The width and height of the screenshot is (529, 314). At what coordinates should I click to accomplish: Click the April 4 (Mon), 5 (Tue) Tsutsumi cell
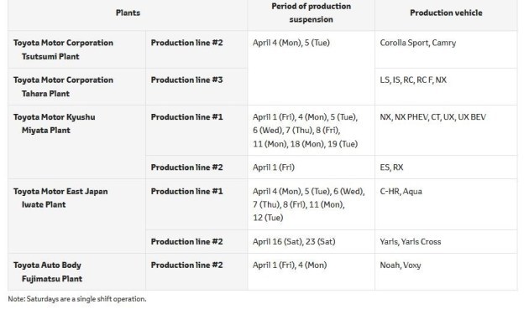coord(311,68)
